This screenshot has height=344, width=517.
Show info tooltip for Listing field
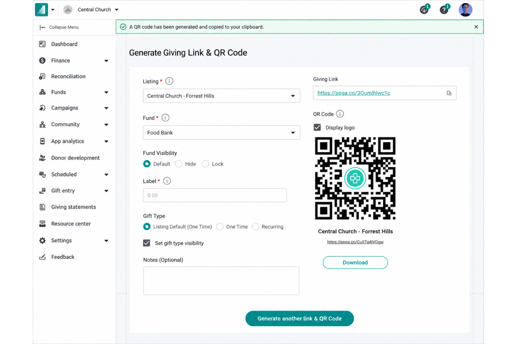(x=169, y=81)
